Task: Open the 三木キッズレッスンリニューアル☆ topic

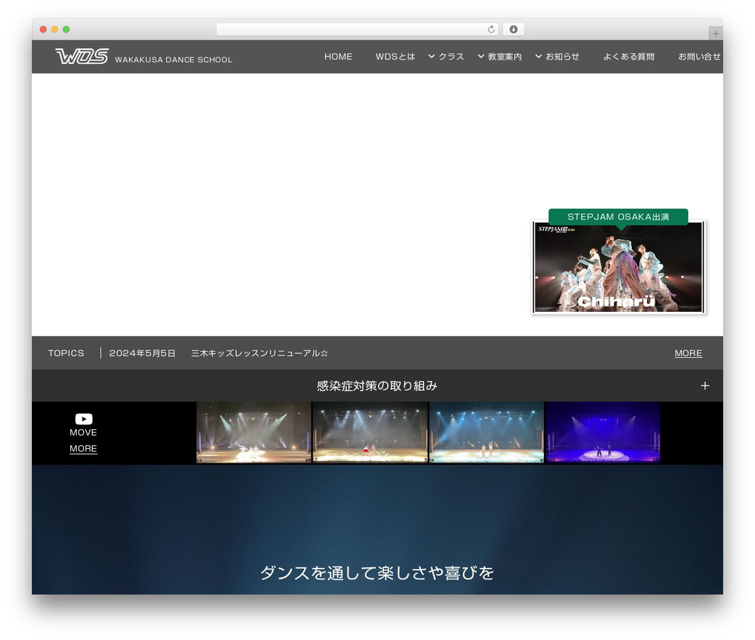Action: tap(260, 353)
